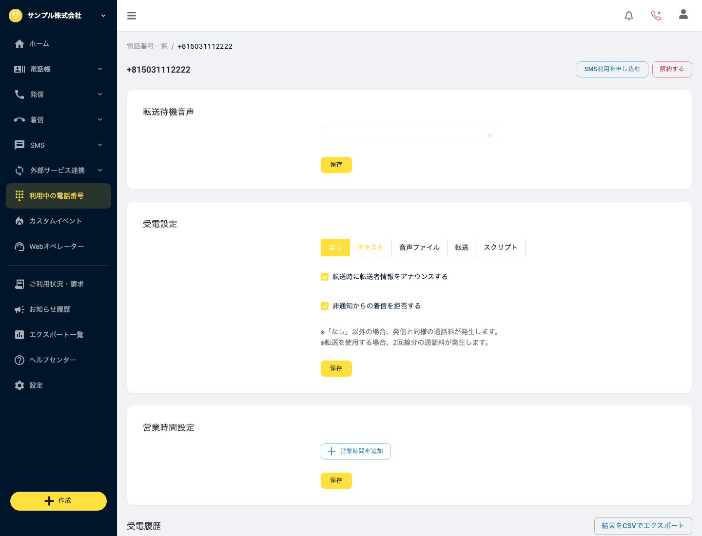Viewport: 702px width, 536px height.
Task: Expand the SMS sidebar section
Action: [x=58, y=145]
